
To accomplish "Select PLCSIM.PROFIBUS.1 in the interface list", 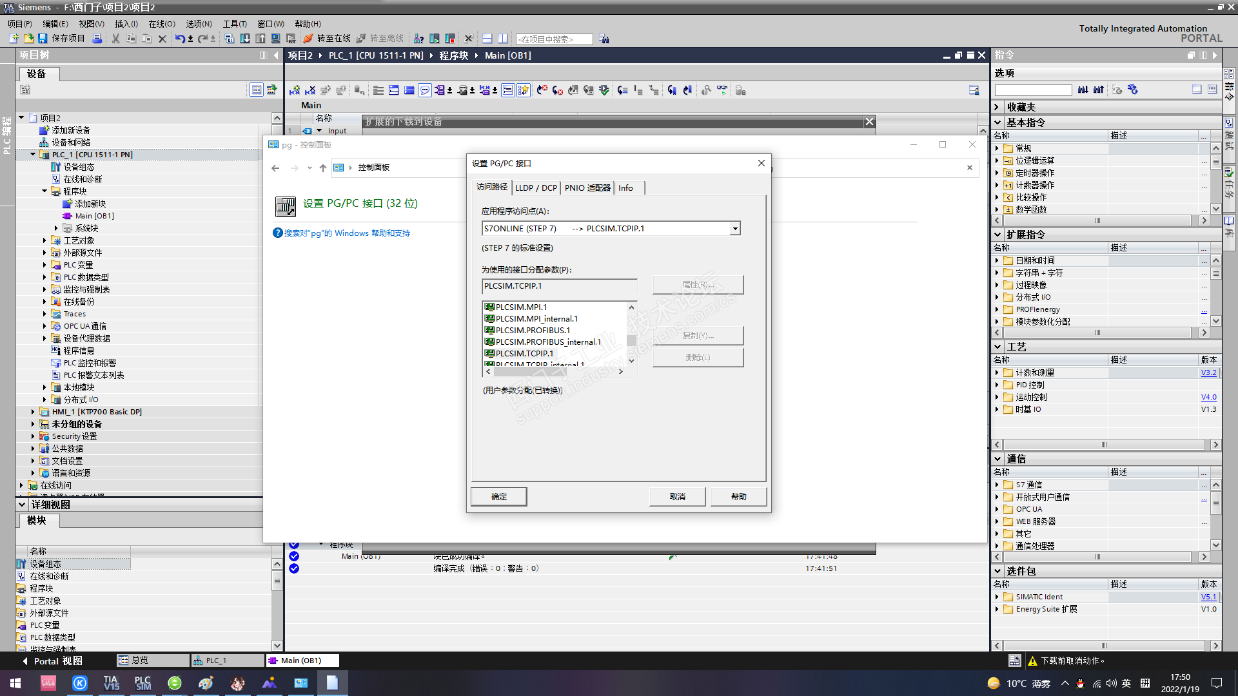I will click(533, 331).
